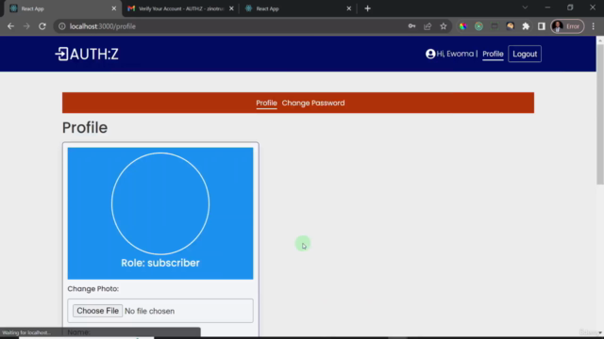Open the orange face extension icon
604x339 pixels.
(510, 26)
